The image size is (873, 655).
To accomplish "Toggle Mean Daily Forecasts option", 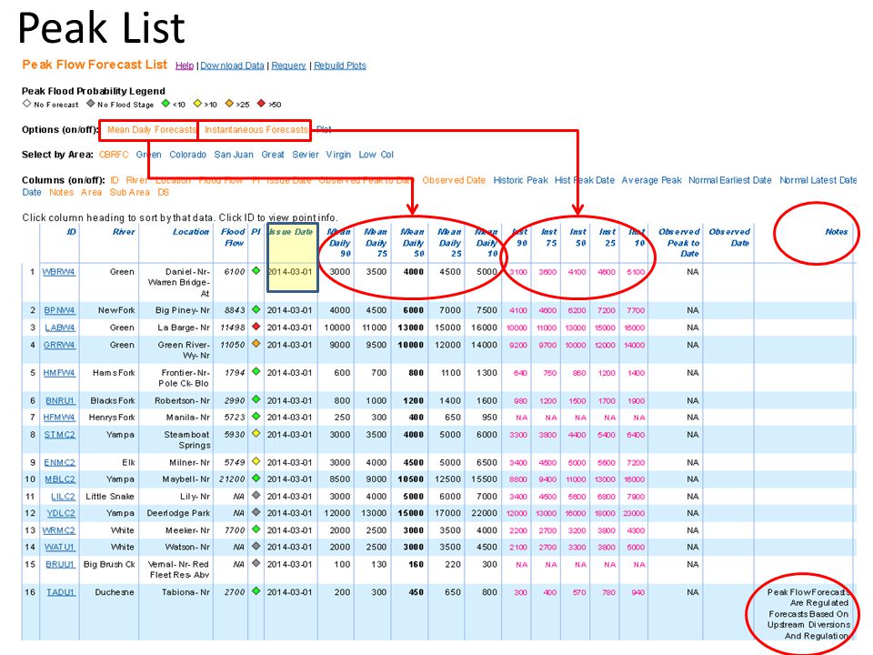I will click(x=152, y=130).
